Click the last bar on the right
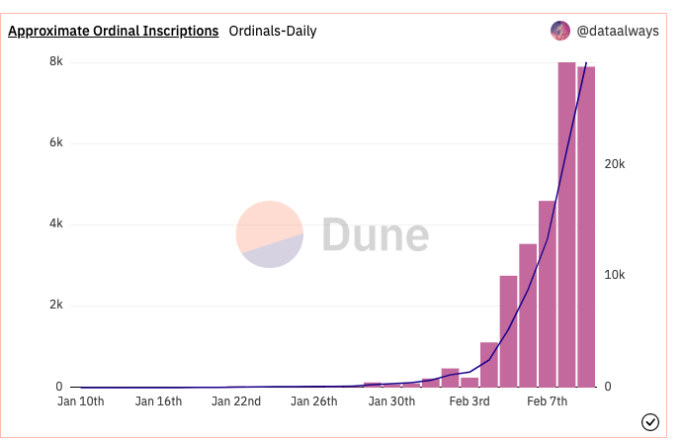The width and height of the screenshot is (682, 444). click(x=586, y=226)
